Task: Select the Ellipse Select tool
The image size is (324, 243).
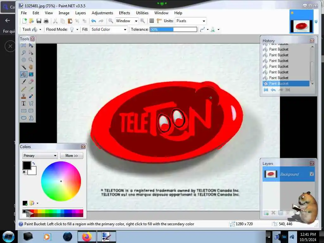Action: [x=24, y=60]
